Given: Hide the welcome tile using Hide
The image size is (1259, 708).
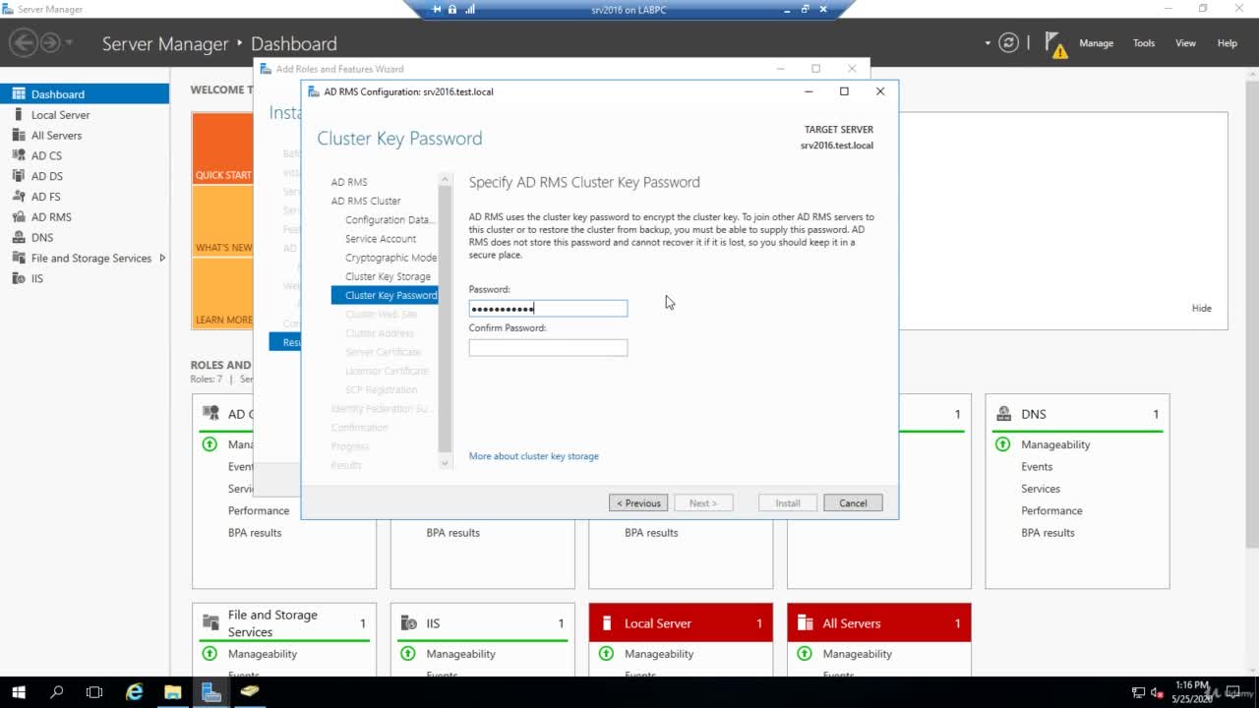Looking at the screenshot, I should tap(1202, 308).
